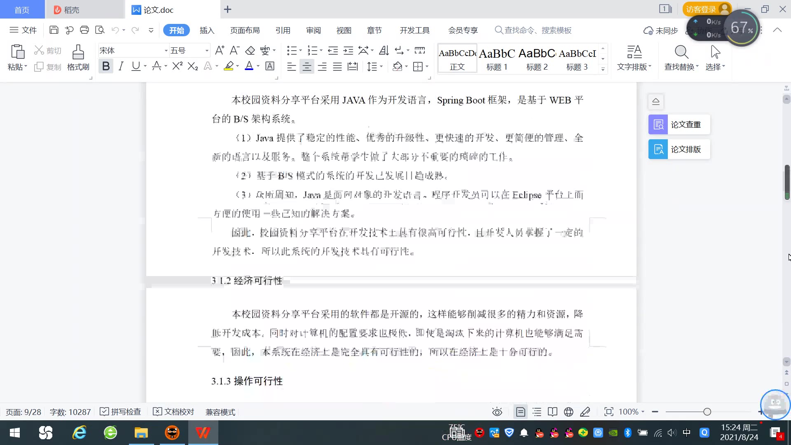Expand the styles gallery list
Screen dimensions: 791x445
pos(603,69)
